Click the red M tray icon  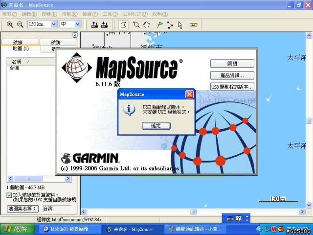pos(274,229)
